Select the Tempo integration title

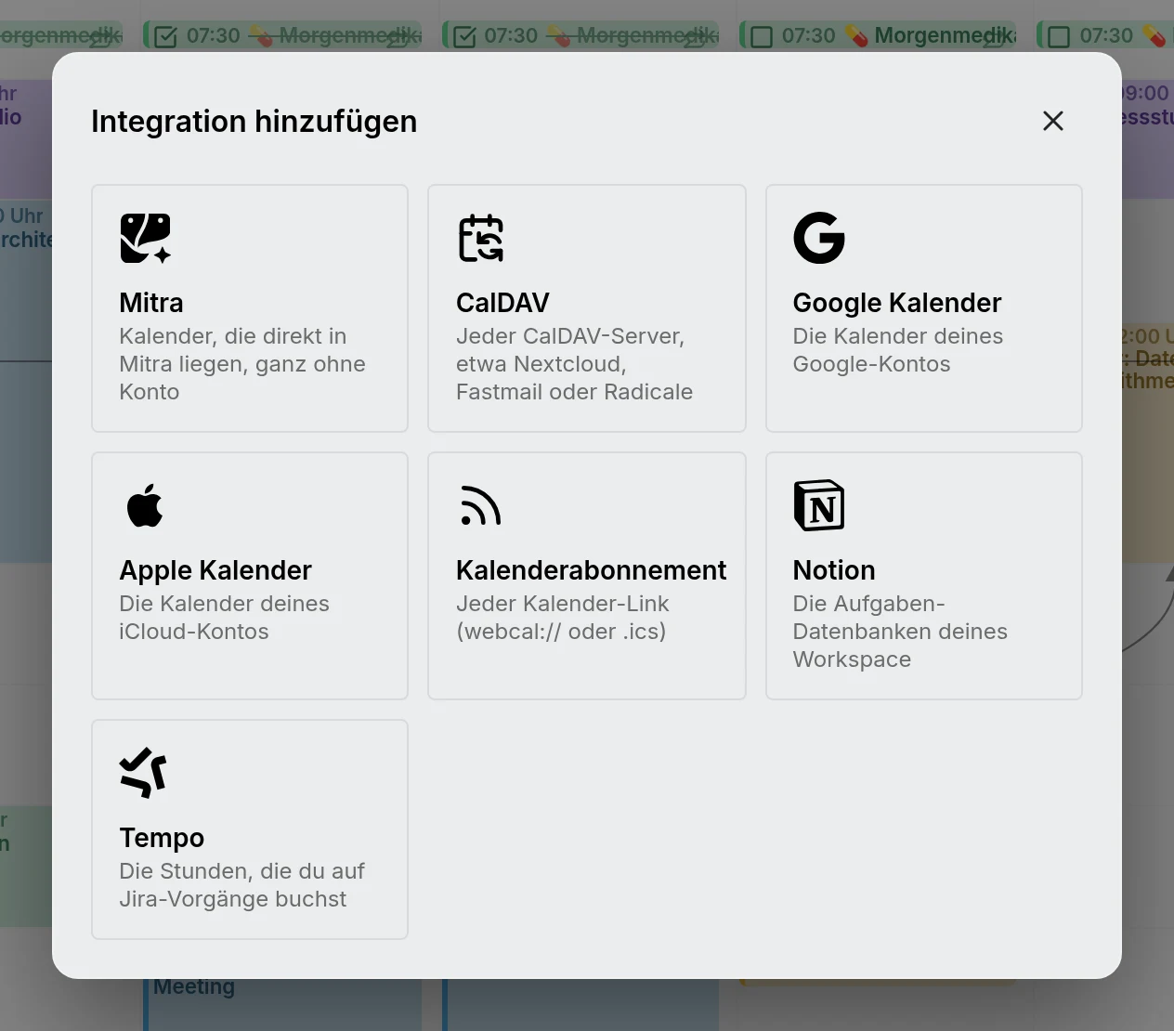(x=162, y=838)
